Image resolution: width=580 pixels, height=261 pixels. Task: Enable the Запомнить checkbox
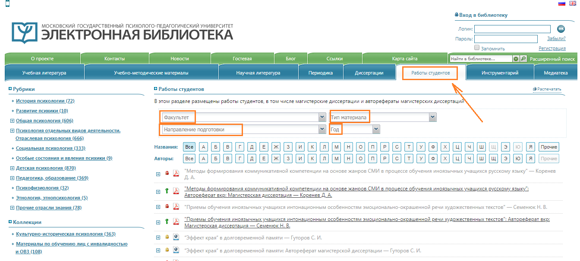point(476,48)
